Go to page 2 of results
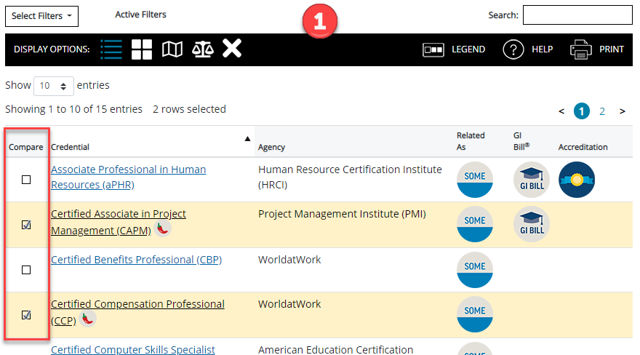This screenshot has width=640, height=355. click(x=602, y=111)
